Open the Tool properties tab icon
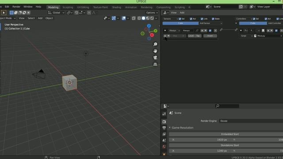 point(164,114)
